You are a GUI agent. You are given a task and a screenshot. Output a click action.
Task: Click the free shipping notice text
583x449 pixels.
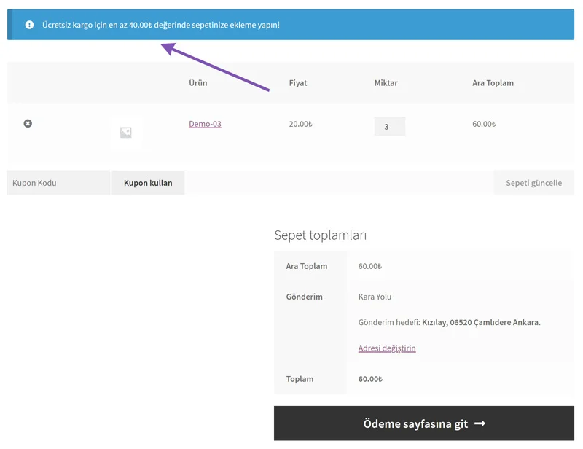pos(160,25)
